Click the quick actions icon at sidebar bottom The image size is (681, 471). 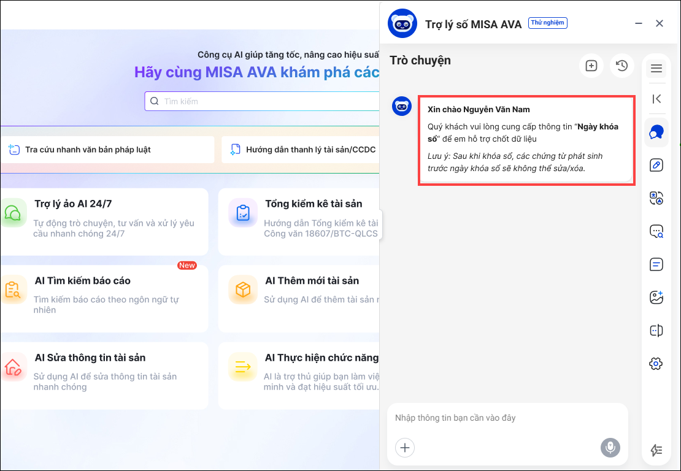pyautogui.click(x=656, y=450)
